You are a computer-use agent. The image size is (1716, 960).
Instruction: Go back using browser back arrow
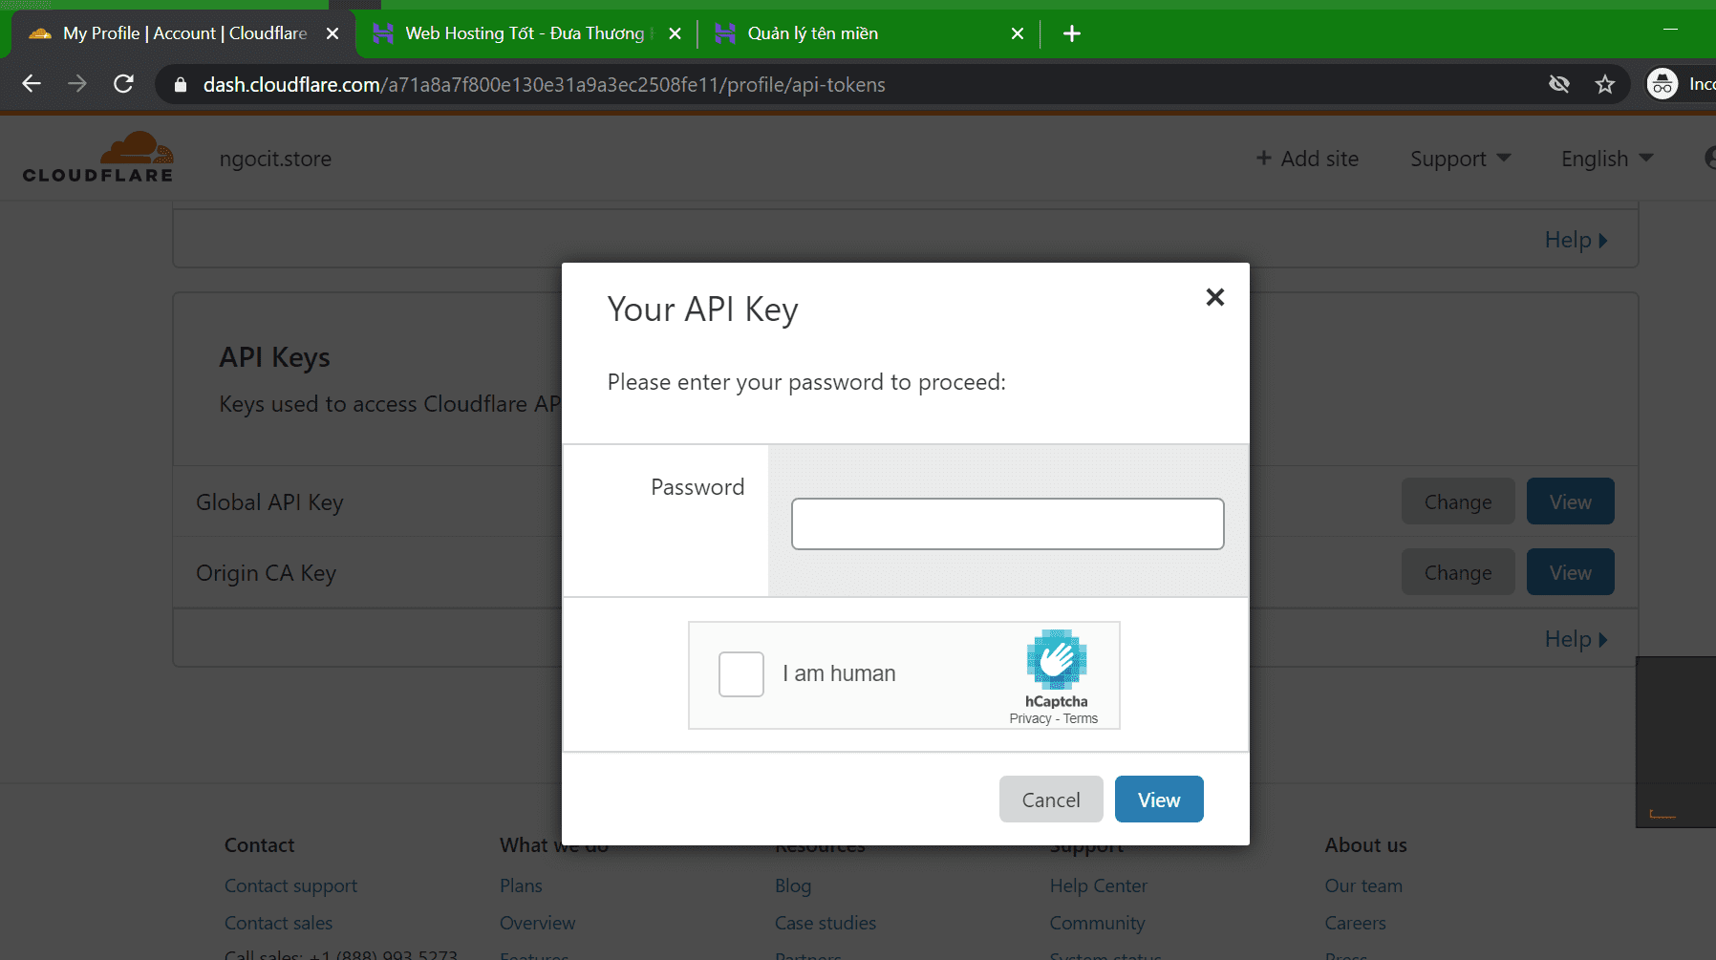[x=32, y=84]
